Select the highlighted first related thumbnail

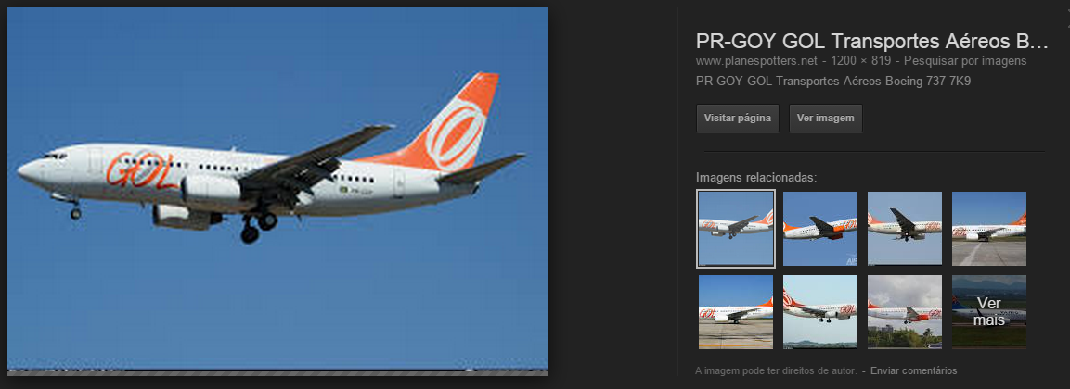736,228
